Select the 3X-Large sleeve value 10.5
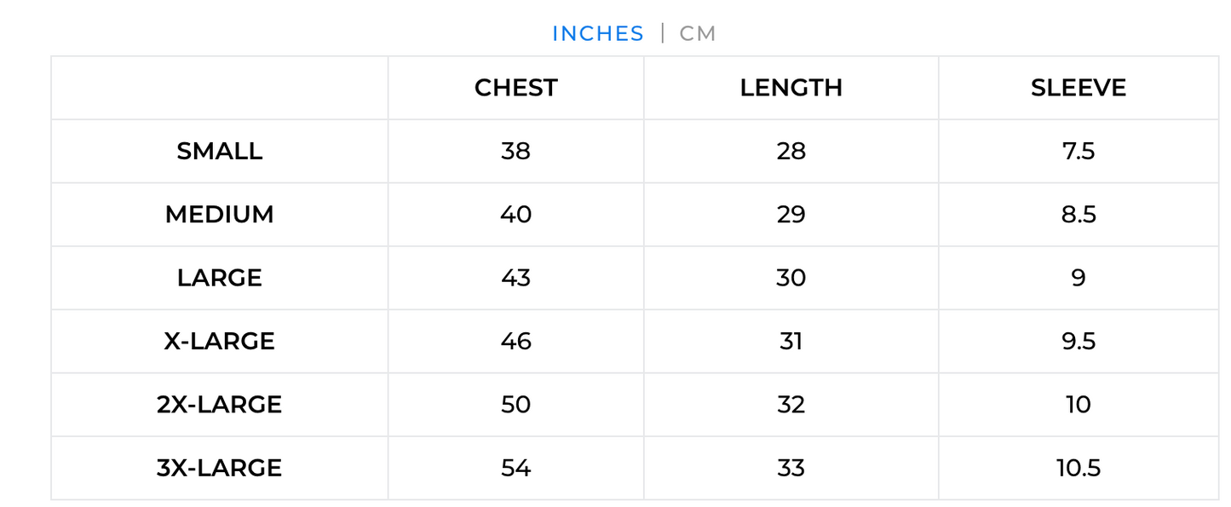This screenshot has height=507, width=1231. pyautogui.click(x=1079, y=468)
